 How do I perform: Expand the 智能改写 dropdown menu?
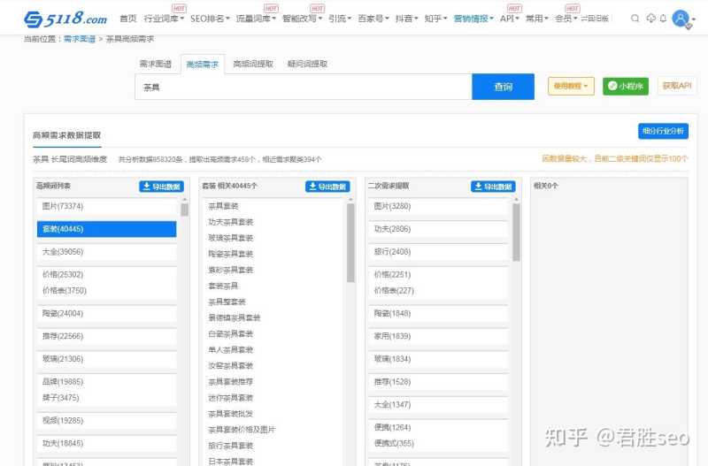coord(302,19)
